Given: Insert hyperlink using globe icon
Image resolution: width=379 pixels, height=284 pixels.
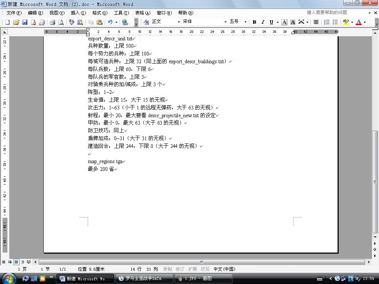Looking at the screenshot, I should click(x=125, y=22).
